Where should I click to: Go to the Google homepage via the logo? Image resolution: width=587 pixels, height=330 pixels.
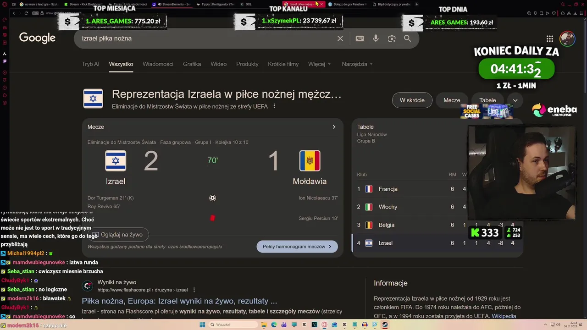click(x=37, y=38)
